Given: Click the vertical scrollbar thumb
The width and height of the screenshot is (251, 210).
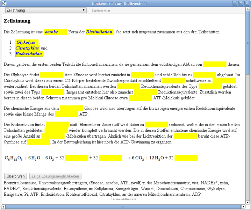Looking at the screenshot, I should click(248, 43).
